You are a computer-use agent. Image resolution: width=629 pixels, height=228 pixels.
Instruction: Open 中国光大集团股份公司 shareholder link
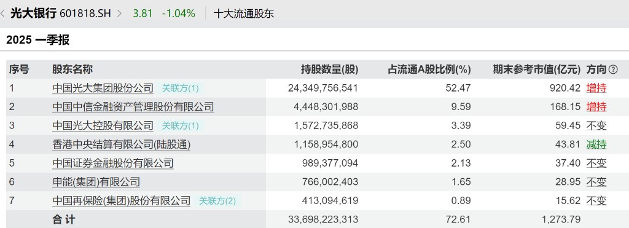pos(103,88)
